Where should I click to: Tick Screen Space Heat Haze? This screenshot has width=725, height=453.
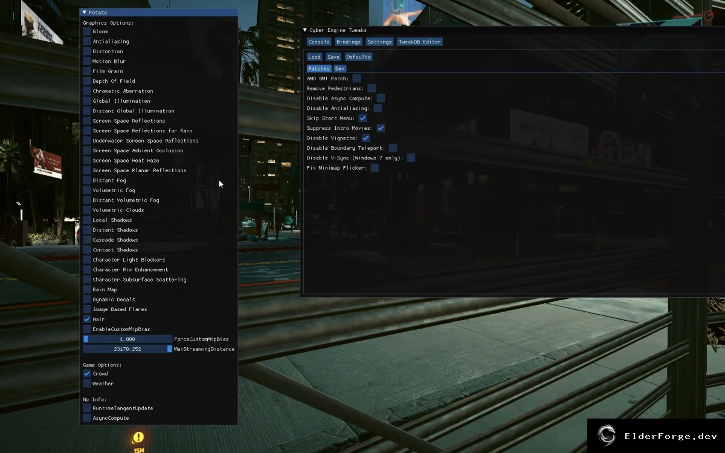point(87,161)
